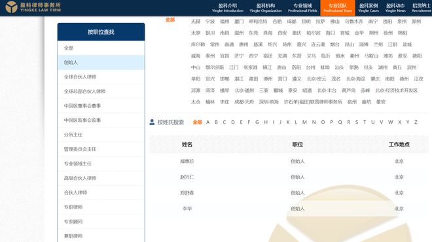Open the 盈科案例 Yingke Cases menu
The height and width of the screenshot is (242, 432).
click(369, 8)
